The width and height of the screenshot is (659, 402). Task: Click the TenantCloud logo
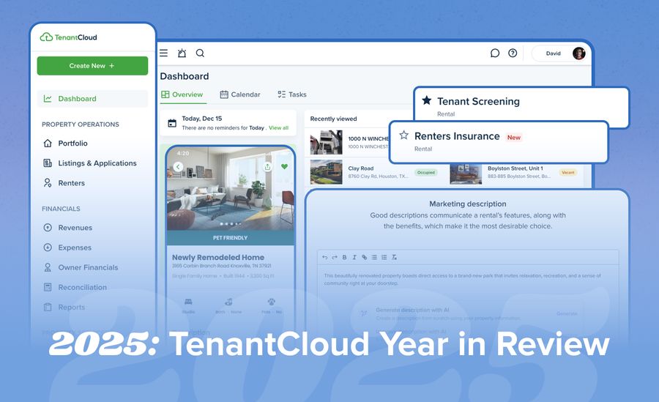pyautogui.click(x=69, y=37)
